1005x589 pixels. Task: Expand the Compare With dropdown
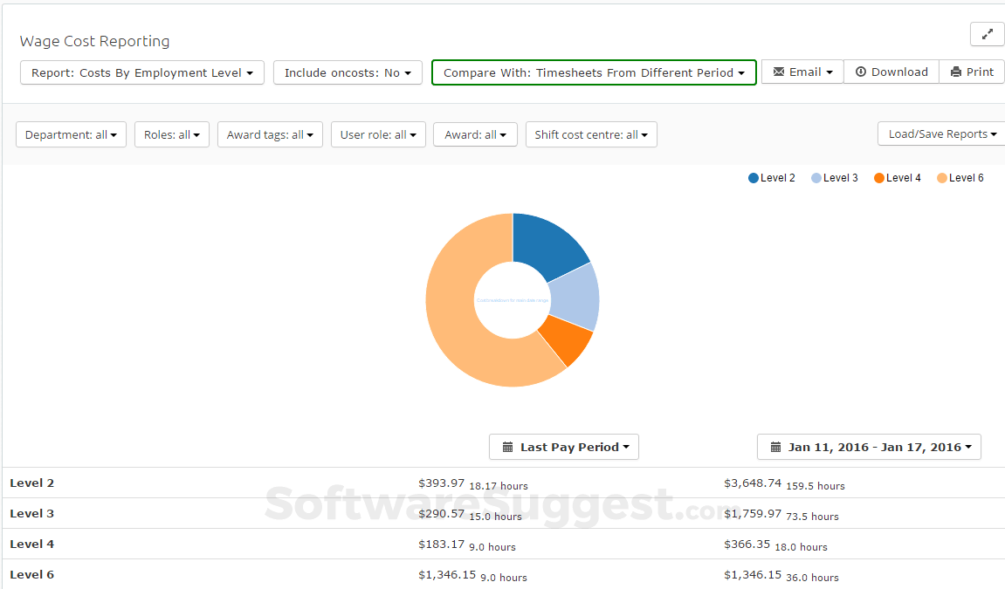click(x=594, y=72)
